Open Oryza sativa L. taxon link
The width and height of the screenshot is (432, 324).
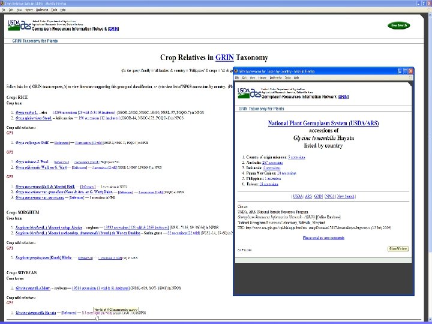click(26, 112)
